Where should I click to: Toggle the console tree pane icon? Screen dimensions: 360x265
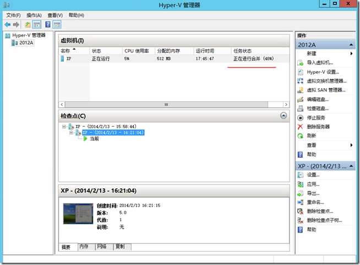[37, 24]
